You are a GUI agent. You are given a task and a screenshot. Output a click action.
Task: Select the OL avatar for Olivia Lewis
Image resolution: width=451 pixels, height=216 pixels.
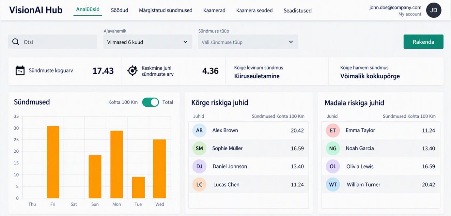point(333,166)
